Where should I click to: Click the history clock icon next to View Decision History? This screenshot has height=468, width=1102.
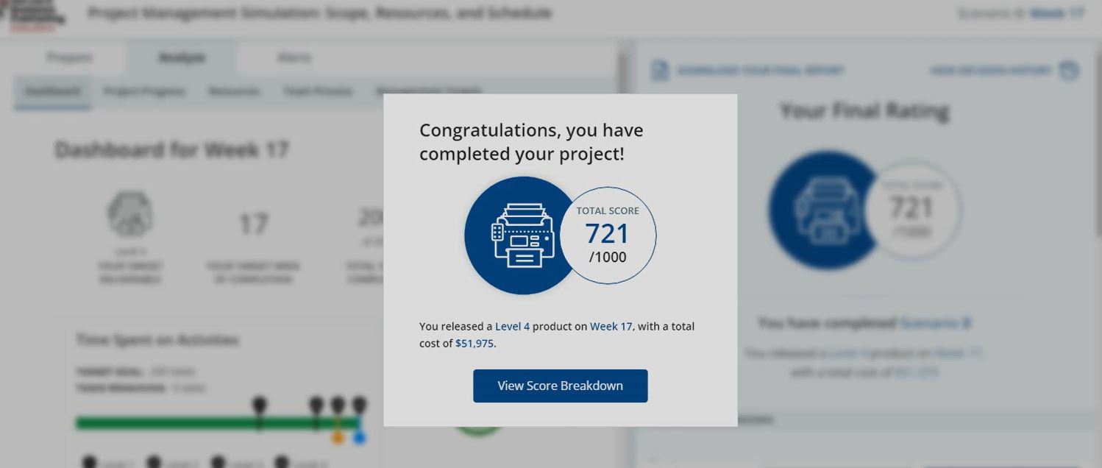click(1067, 69)
